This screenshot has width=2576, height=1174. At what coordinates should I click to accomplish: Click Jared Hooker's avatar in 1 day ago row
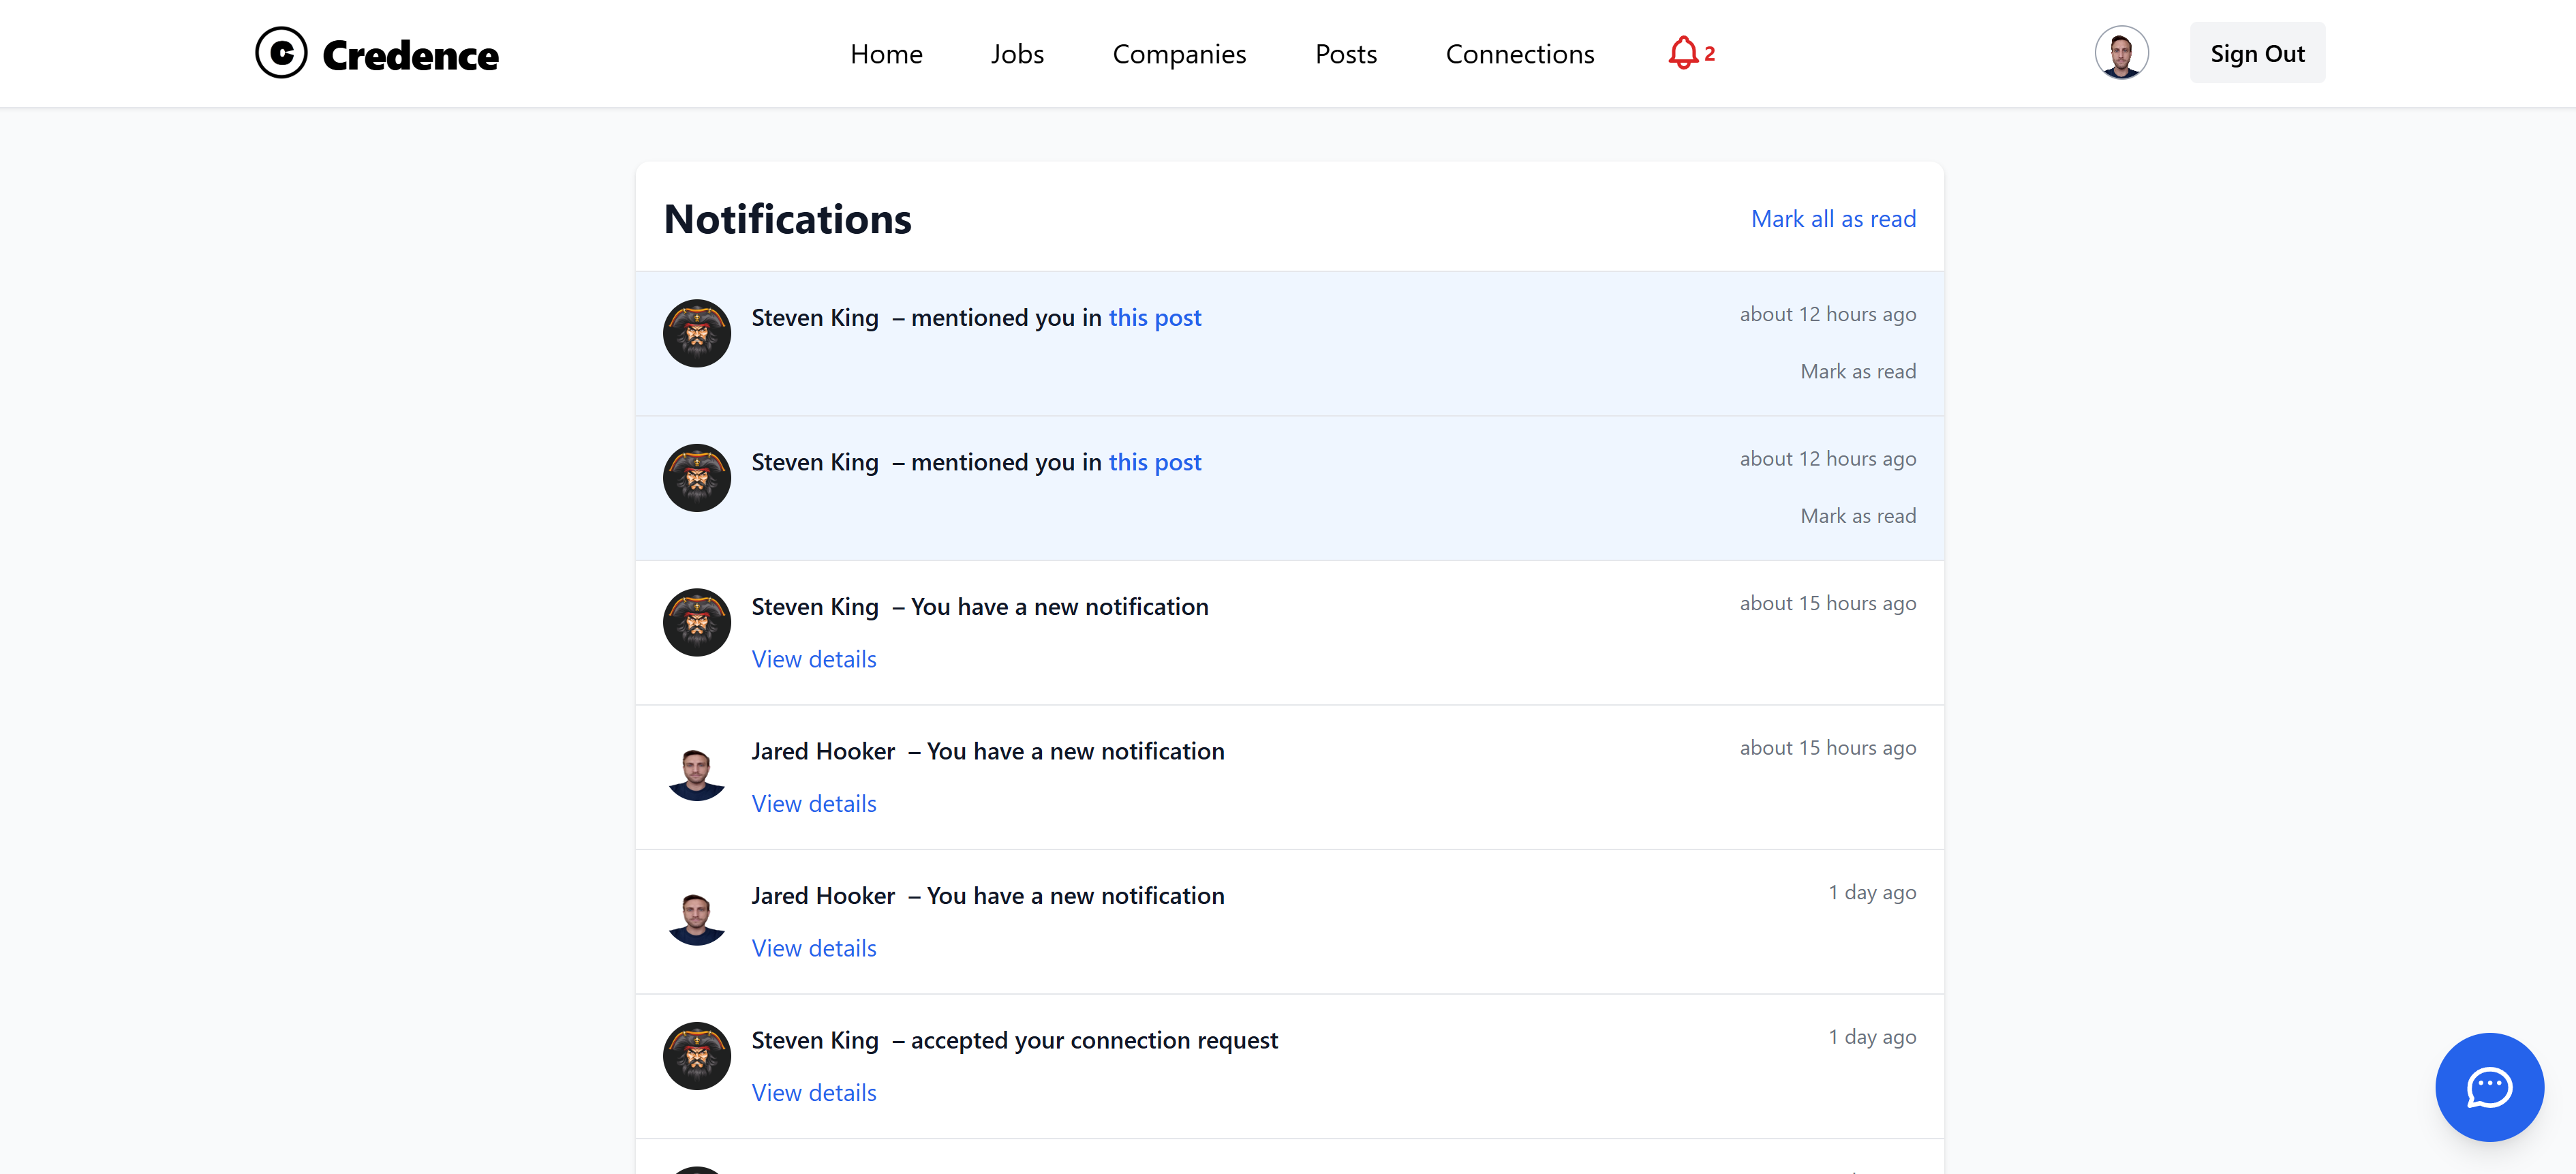click(696, 911)
